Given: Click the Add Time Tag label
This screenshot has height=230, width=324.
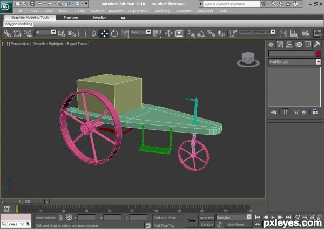Looking at the screenshot, I should [x=164, y=226].
